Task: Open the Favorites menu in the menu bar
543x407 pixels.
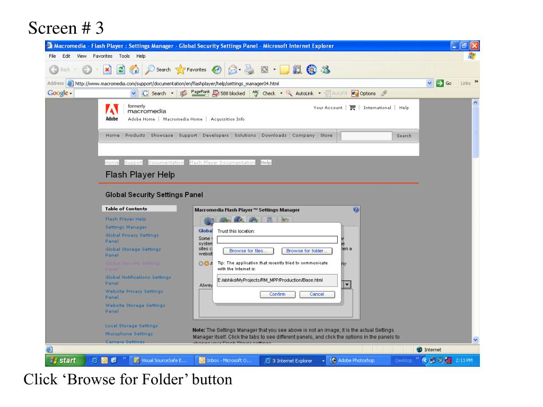Action: point(102,56)
